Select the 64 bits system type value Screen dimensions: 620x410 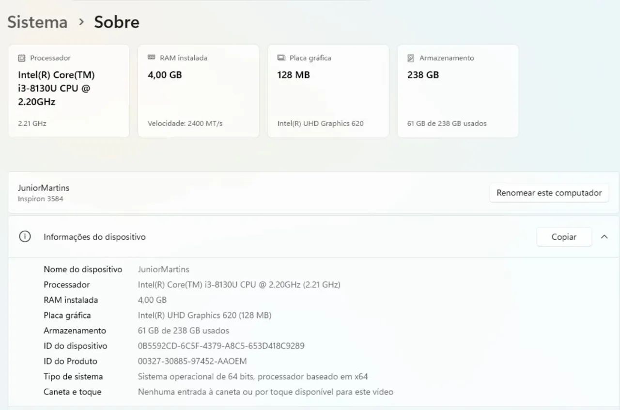point(253,377)
